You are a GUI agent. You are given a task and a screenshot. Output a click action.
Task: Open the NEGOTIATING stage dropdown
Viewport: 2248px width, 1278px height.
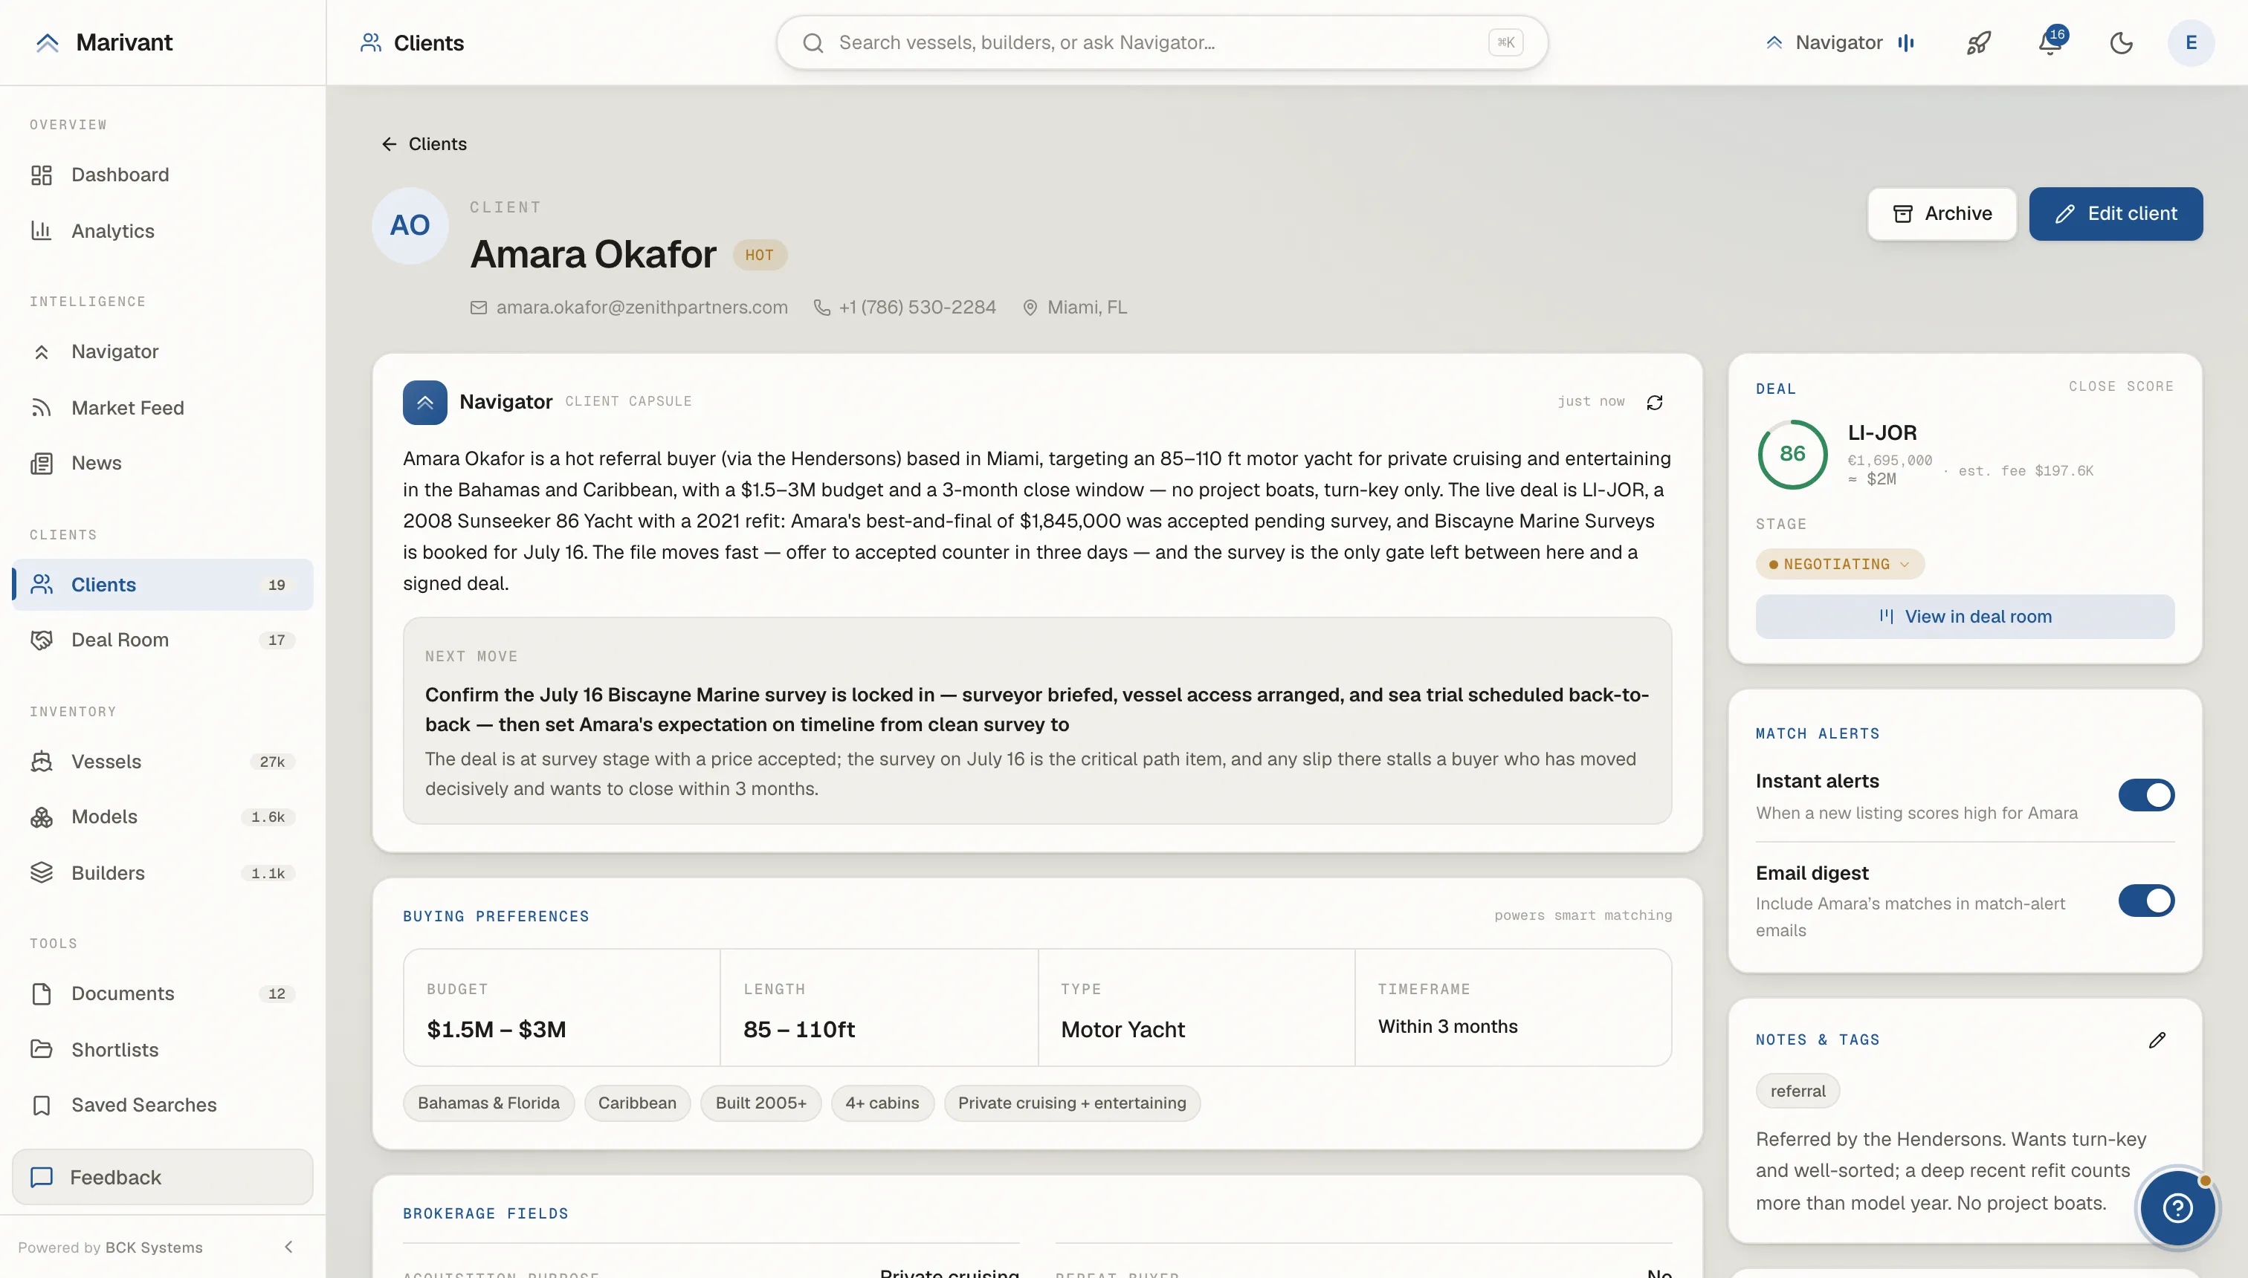coord(1840,565)
